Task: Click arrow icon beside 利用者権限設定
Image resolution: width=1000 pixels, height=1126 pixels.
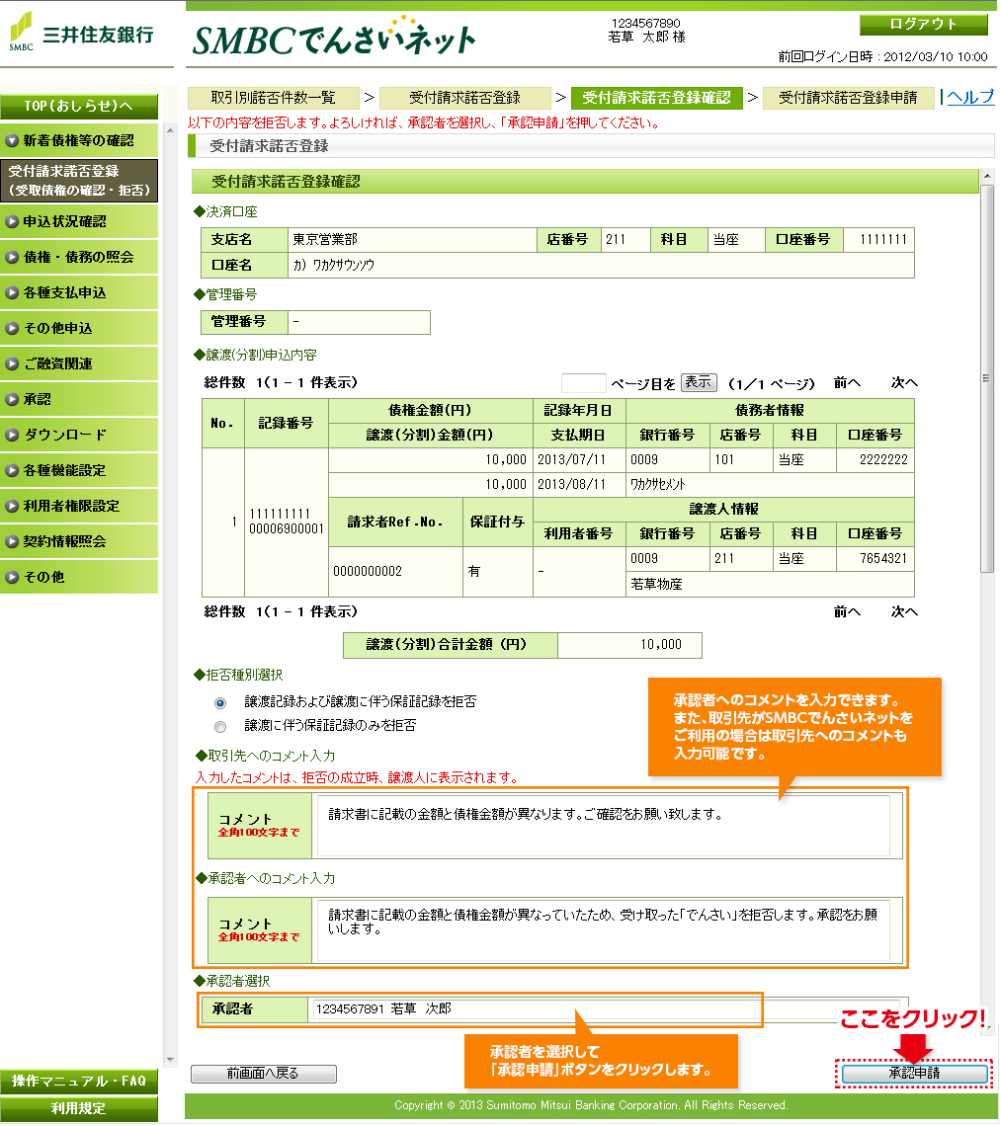Action: pos(12,507)
